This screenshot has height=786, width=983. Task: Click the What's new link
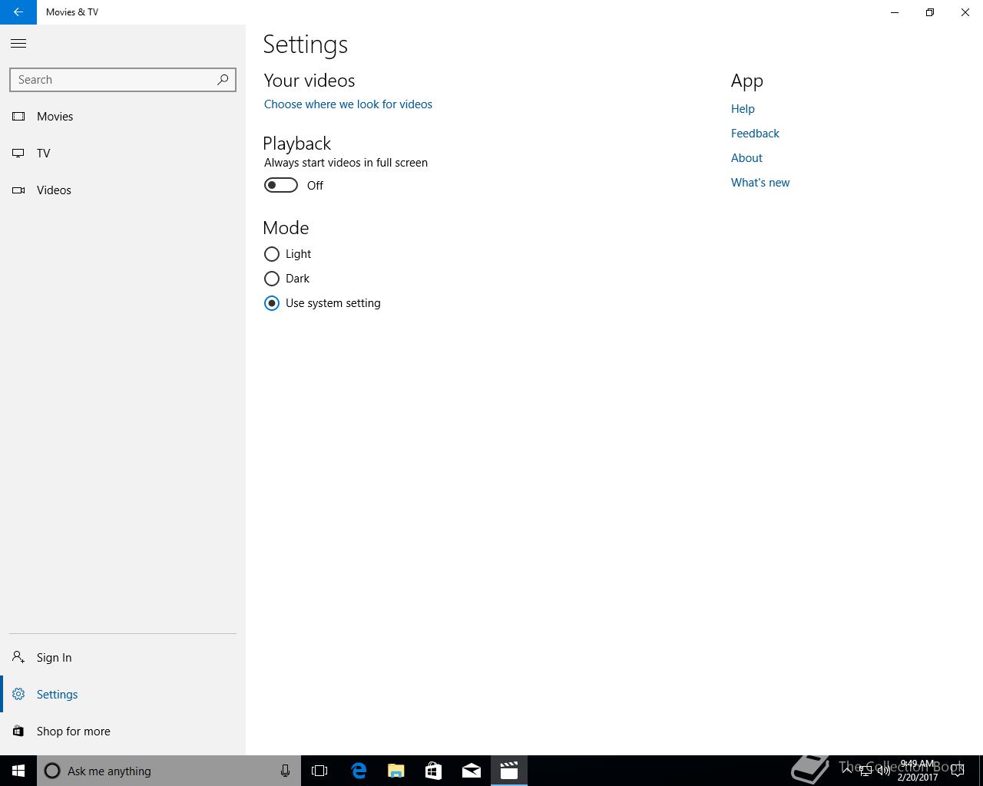[x=760, y=183]
